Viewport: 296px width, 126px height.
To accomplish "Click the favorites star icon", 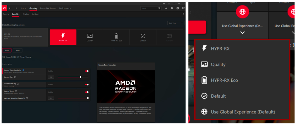I will tap(166, 8).
